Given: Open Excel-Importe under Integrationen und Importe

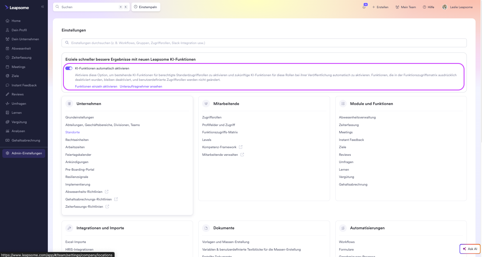Looking at the screenshot, I should (76, 242).
